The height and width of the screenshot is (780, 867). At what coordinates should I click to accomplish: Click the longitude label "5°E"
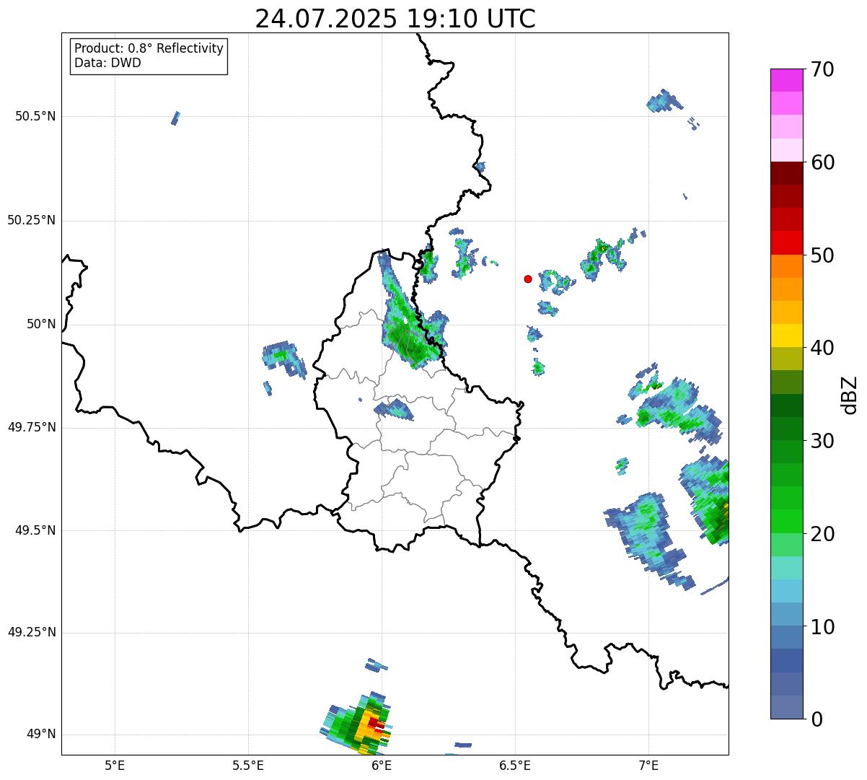tap(115, 765)
